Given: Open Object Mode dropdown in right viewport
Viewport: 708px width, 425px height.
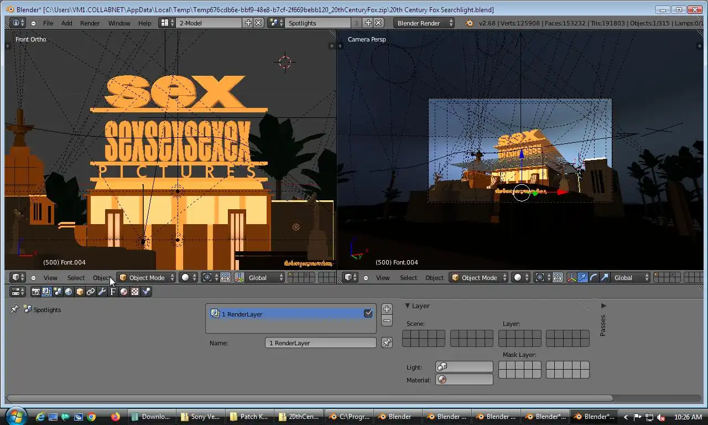Looking at the screenshot, I should (x=479, y=278).
